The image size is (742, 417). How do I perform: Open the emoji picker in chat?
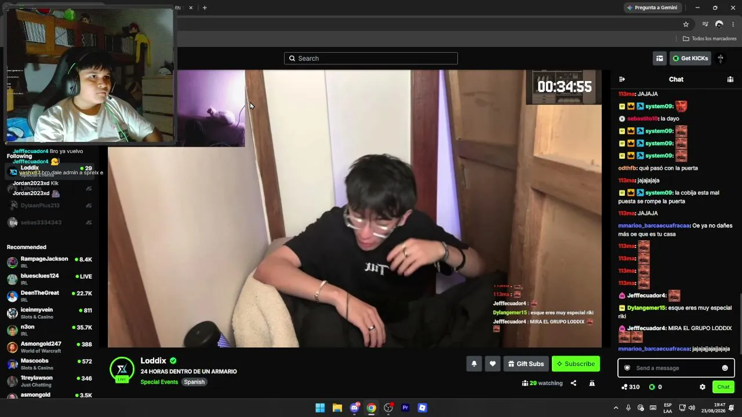(725, 368)
